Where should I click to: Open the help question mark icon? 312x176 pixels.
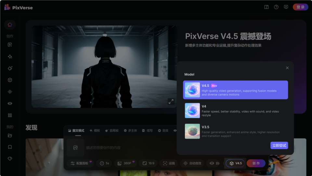pos(276,7)
